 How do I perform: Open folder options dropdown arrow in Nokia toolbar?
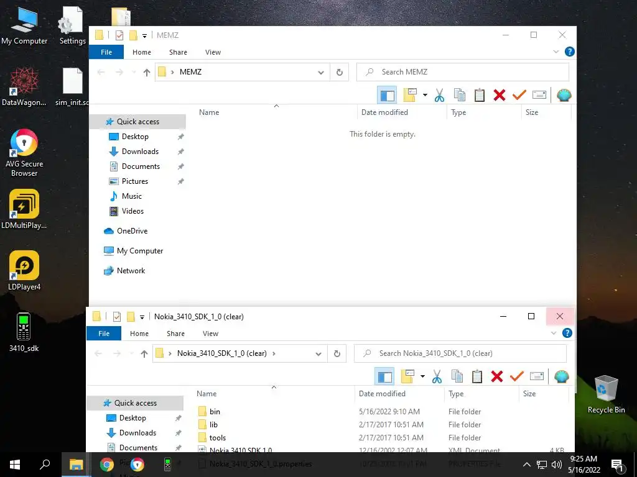[x=422, y=376]
